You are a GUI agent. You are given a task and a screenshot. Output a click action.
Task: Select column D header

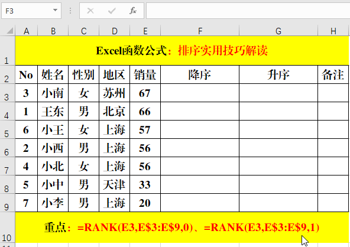[115, 31]
